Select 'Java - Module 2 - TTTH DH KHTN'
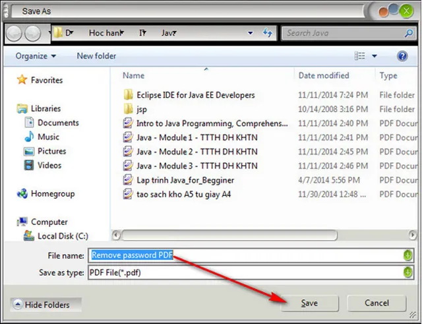 [x=197, y=152]
